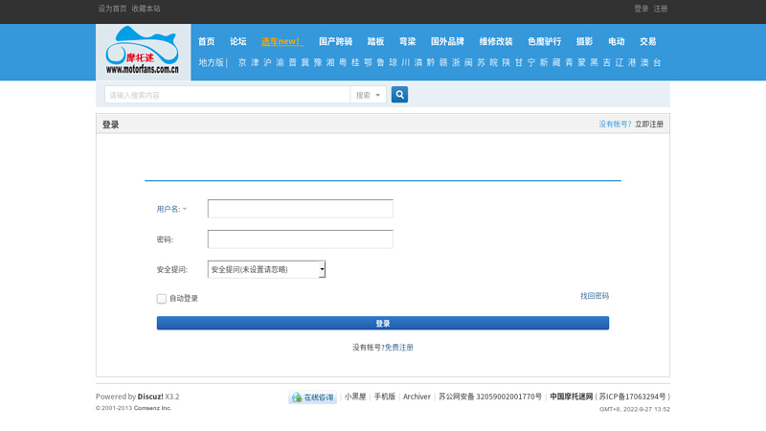Go to the 论坛 forum menu item
This screenshot has width=766, height=431.
237,41
